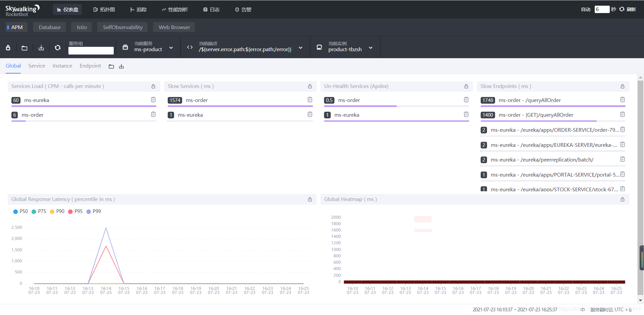Screen dimensions: 644x315
Task: Expand the current service ms-product dropdown
Action: click(171, 48)
